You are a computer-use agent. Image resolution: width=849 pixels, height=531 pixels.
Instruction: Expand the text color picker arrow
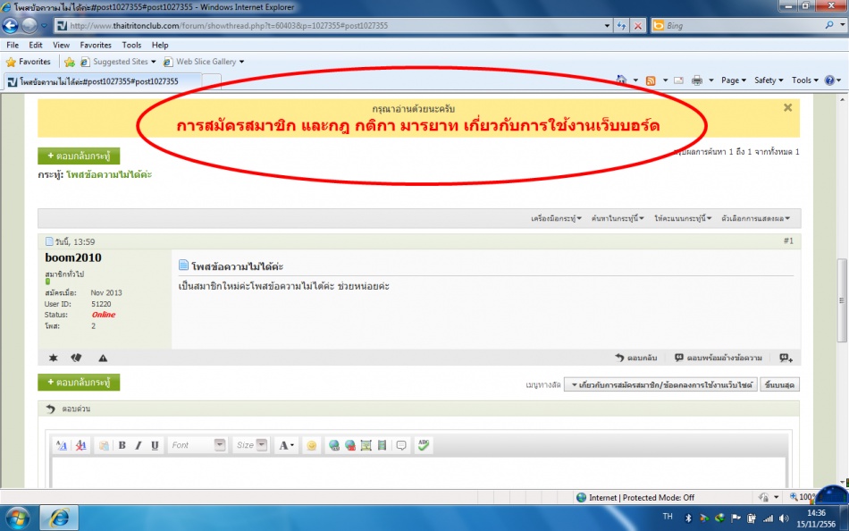(x=292, y=445)
